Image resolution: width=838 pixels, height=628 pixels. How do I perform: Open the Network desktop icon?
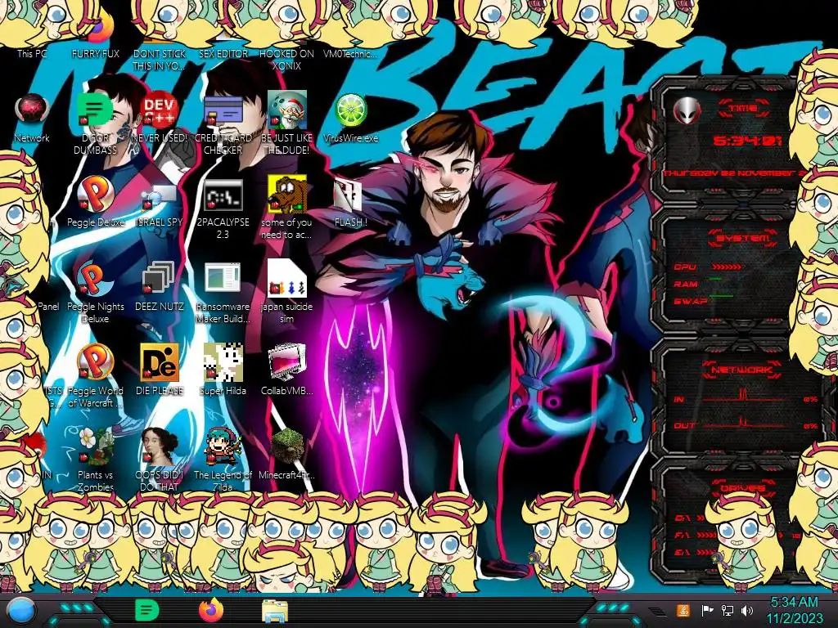(x=32, y=110)
